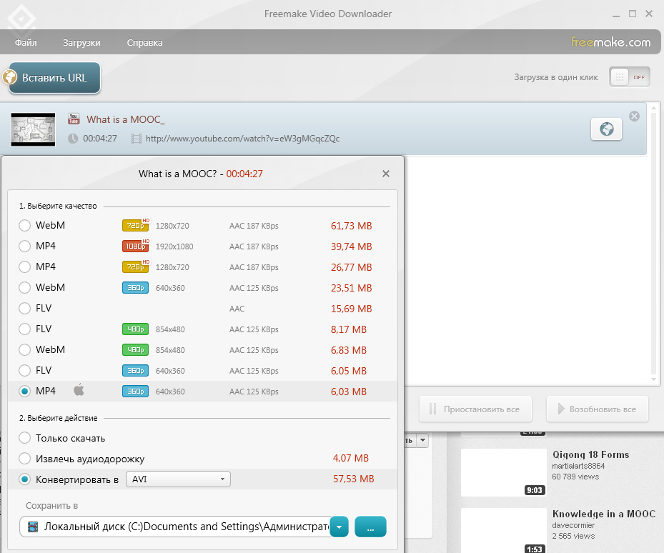
Task: Click martialarts8864 channel name
Action: pyautogui.click(x=578, y=466)
